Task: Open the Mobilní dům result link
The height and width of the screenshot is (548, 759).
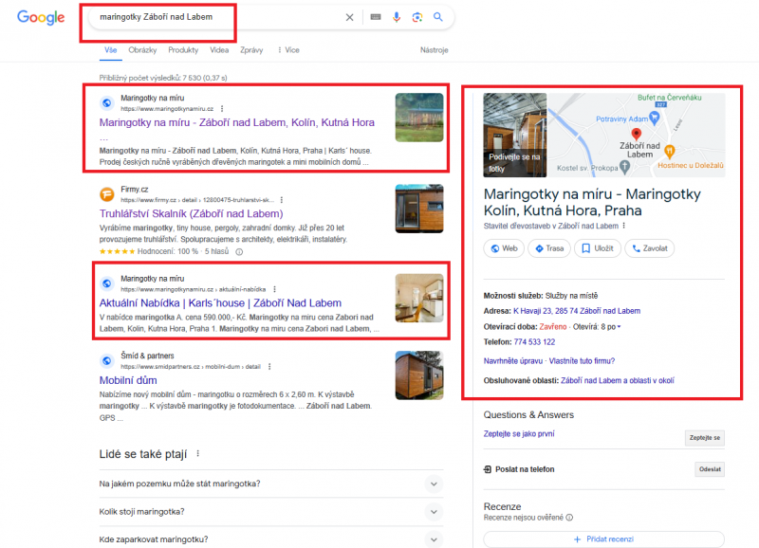Action: pos(128,380)
